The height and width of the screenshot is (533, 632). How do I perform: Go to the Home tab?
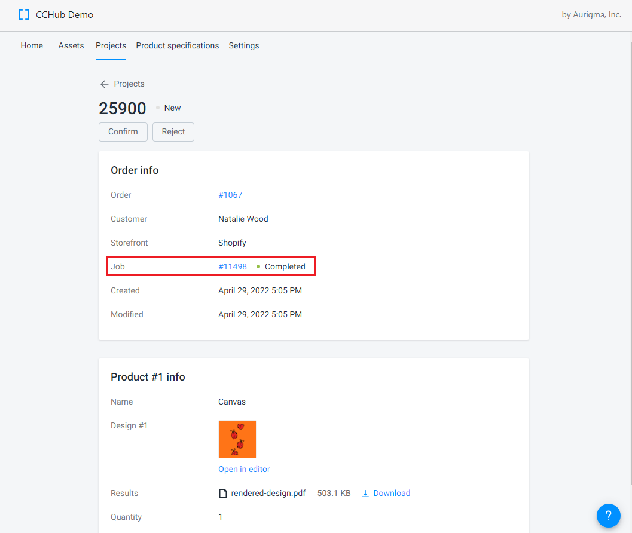tap(32, 46)
